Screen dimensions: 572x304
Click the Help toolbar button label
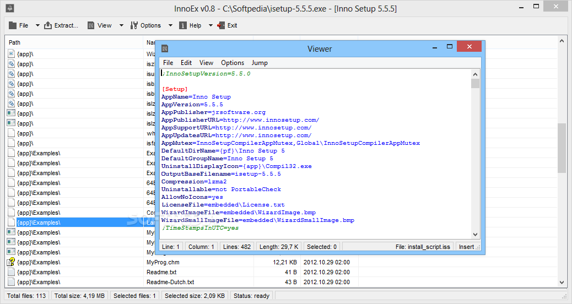pyautogui.click(x=195, y=25)
